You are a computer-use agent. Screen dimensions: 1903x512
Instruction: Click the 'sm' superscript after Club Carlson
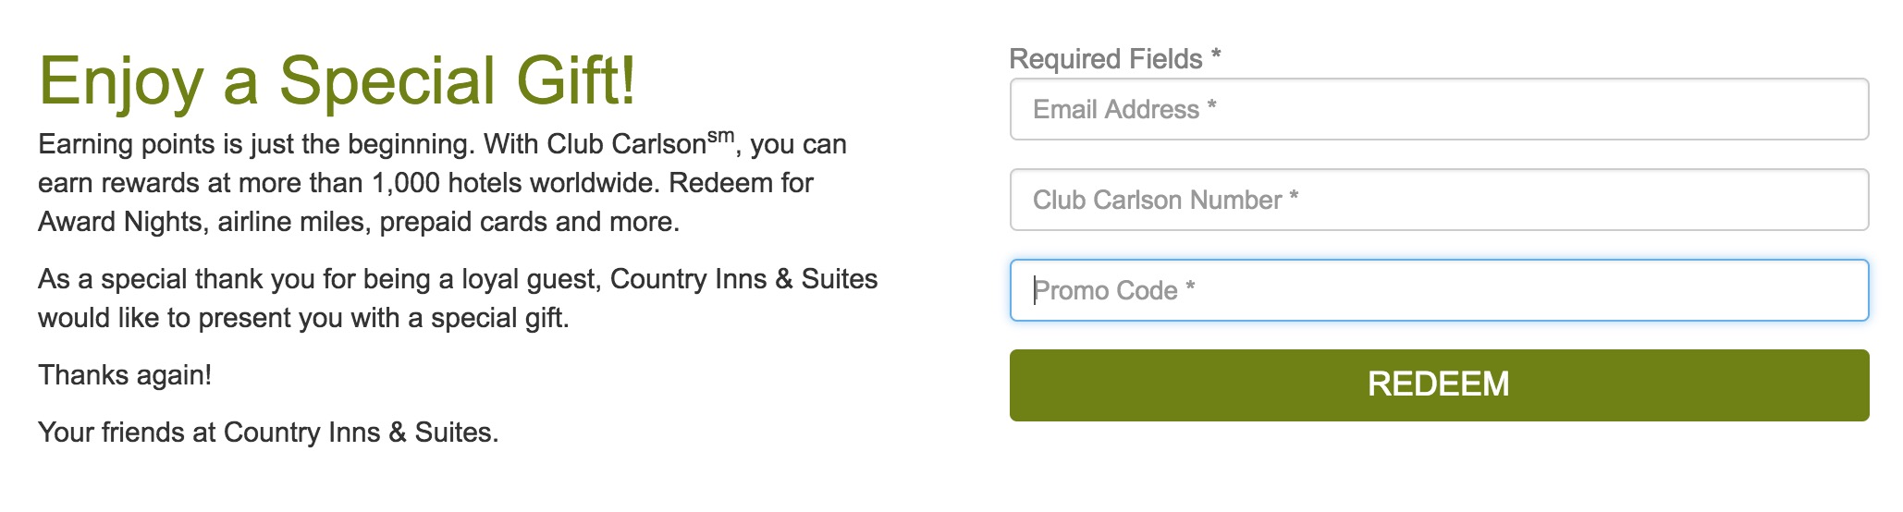click(720, 137)
